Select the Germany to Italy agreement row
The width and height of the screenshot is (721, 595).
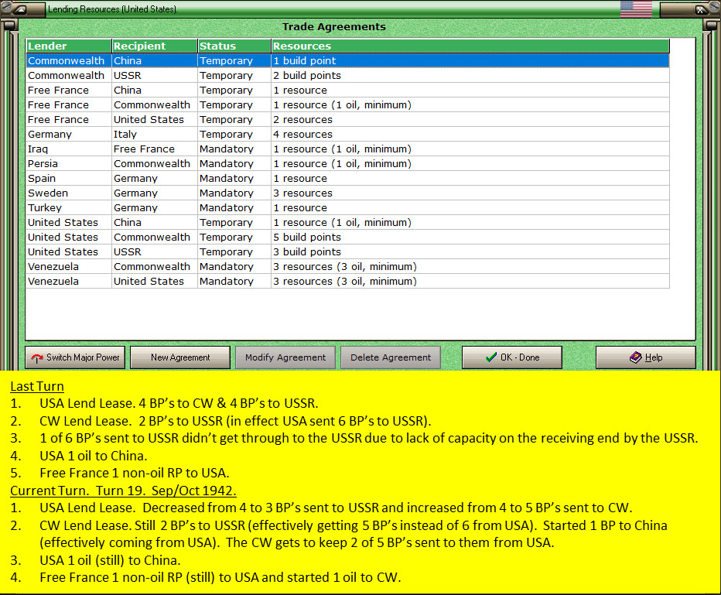347,135
